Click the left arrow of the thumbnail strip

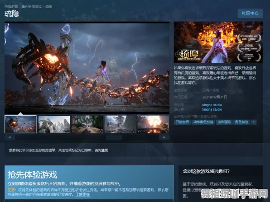tap(10, 137)
